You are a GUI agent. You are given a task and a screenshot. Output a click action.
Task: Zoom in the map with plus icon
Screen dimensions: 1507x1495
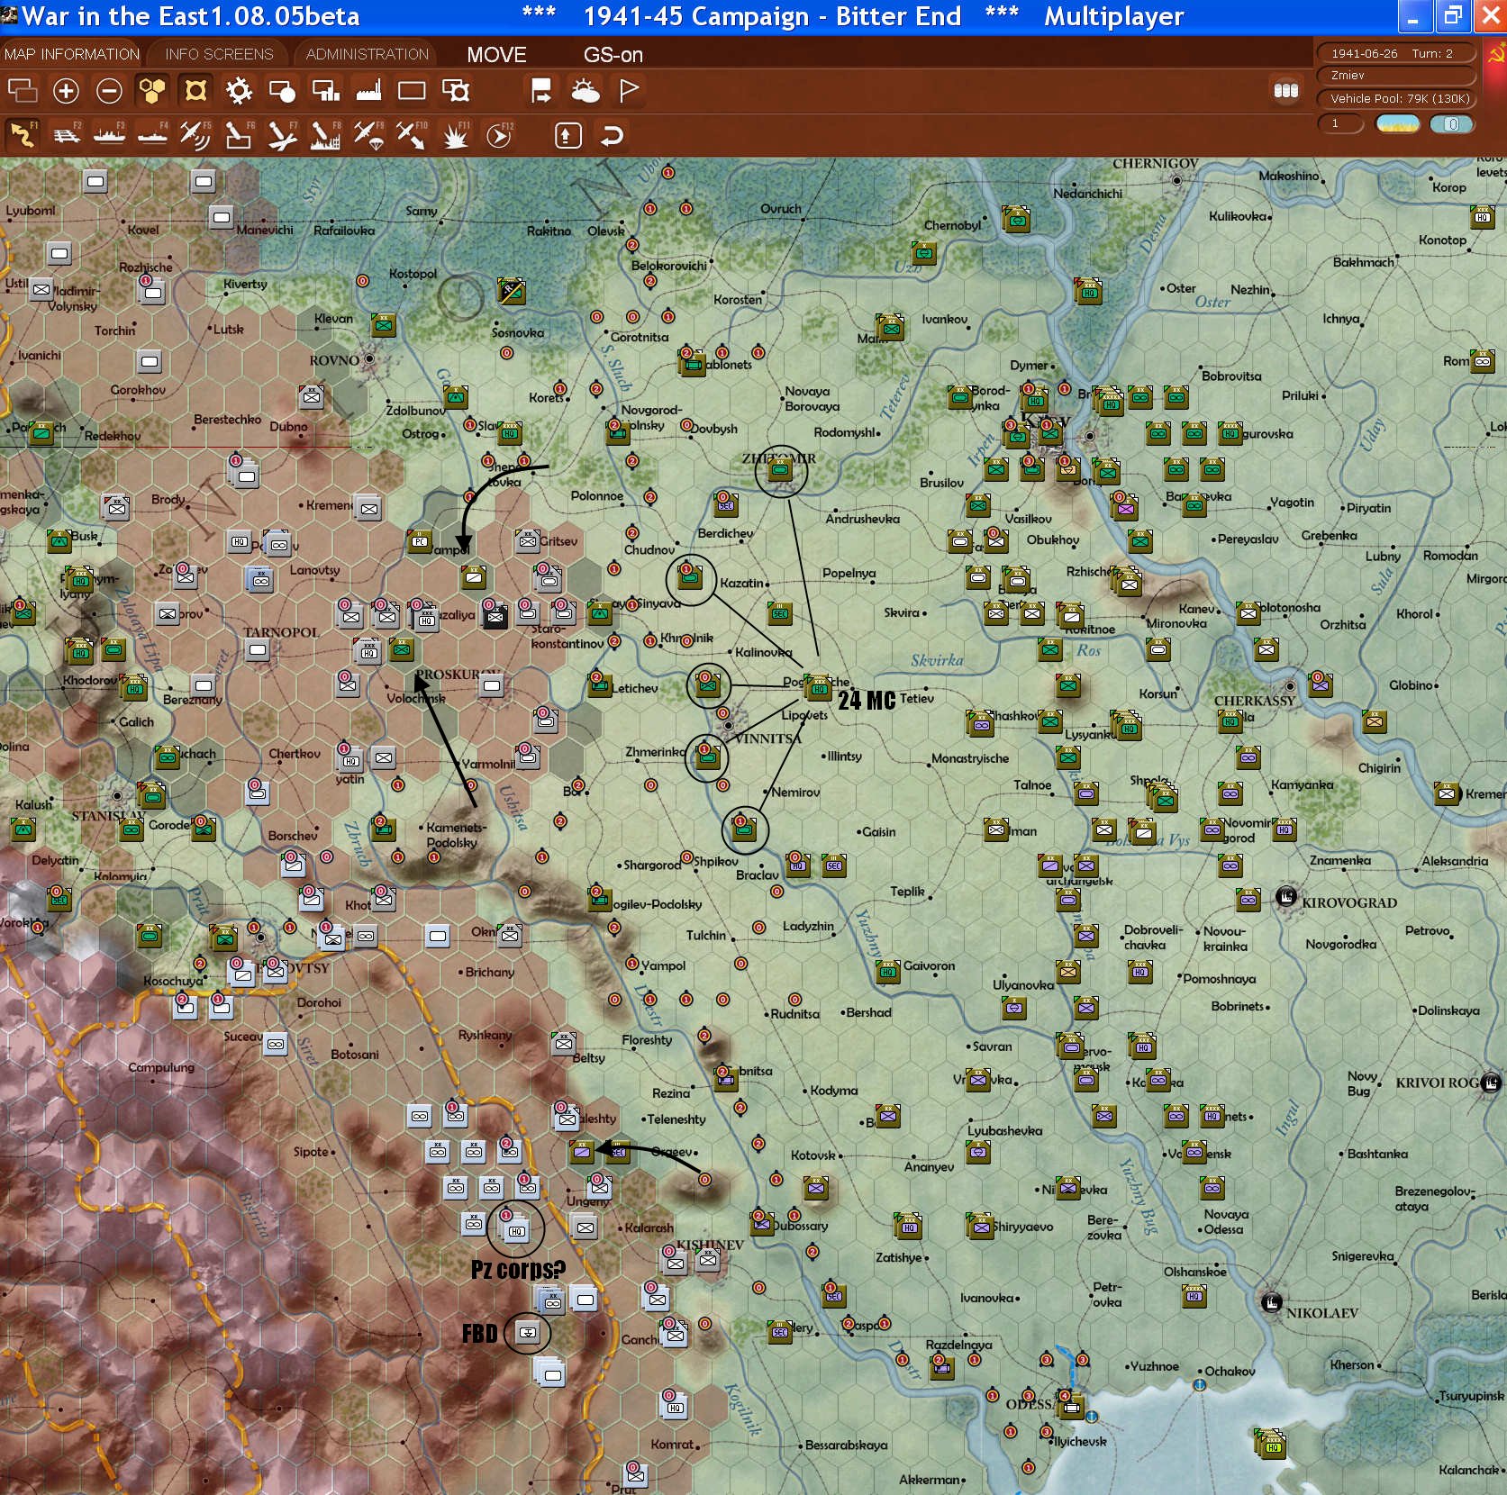[66, 90]
